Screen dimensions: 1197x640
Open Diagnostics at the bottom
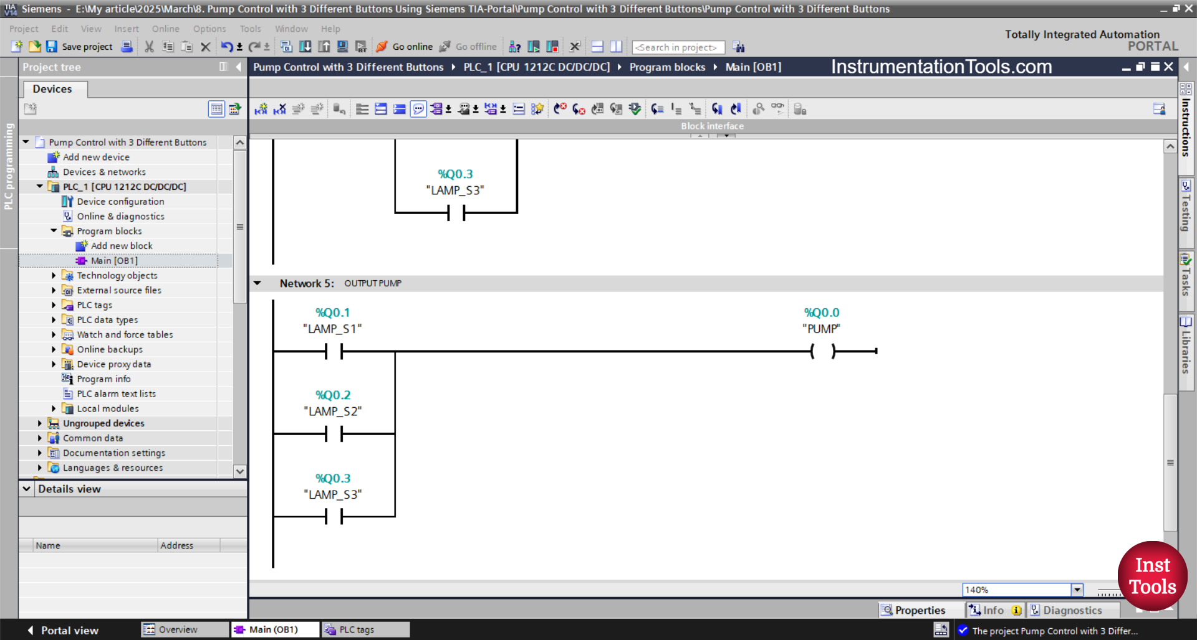(1074, 610)
